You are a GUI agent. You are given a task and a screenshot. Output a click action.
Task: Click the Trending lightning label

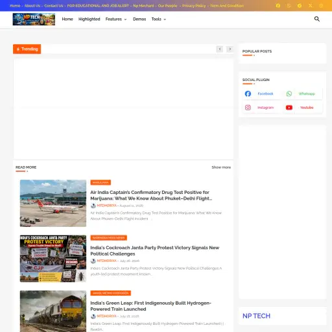click(27, 49)
